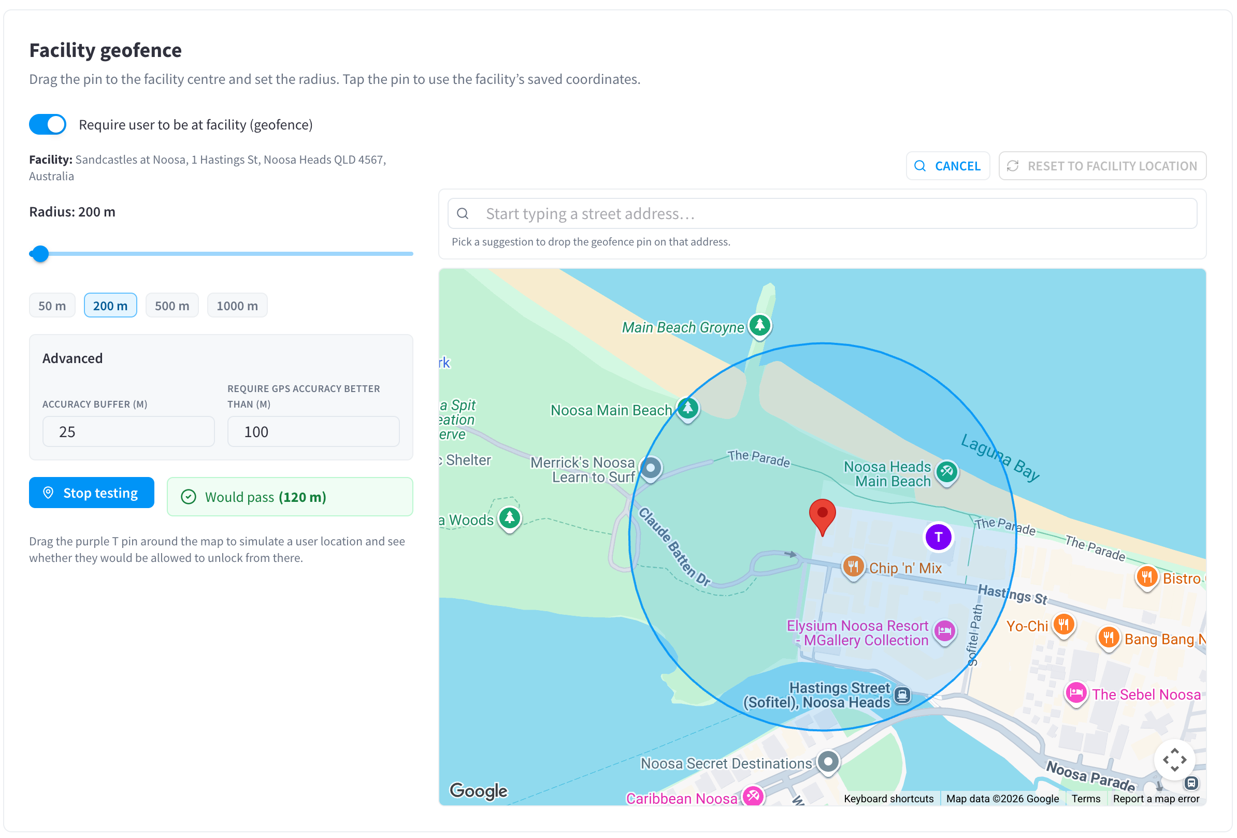Edit the GPS accuracy threshold field

pos(313,431)
